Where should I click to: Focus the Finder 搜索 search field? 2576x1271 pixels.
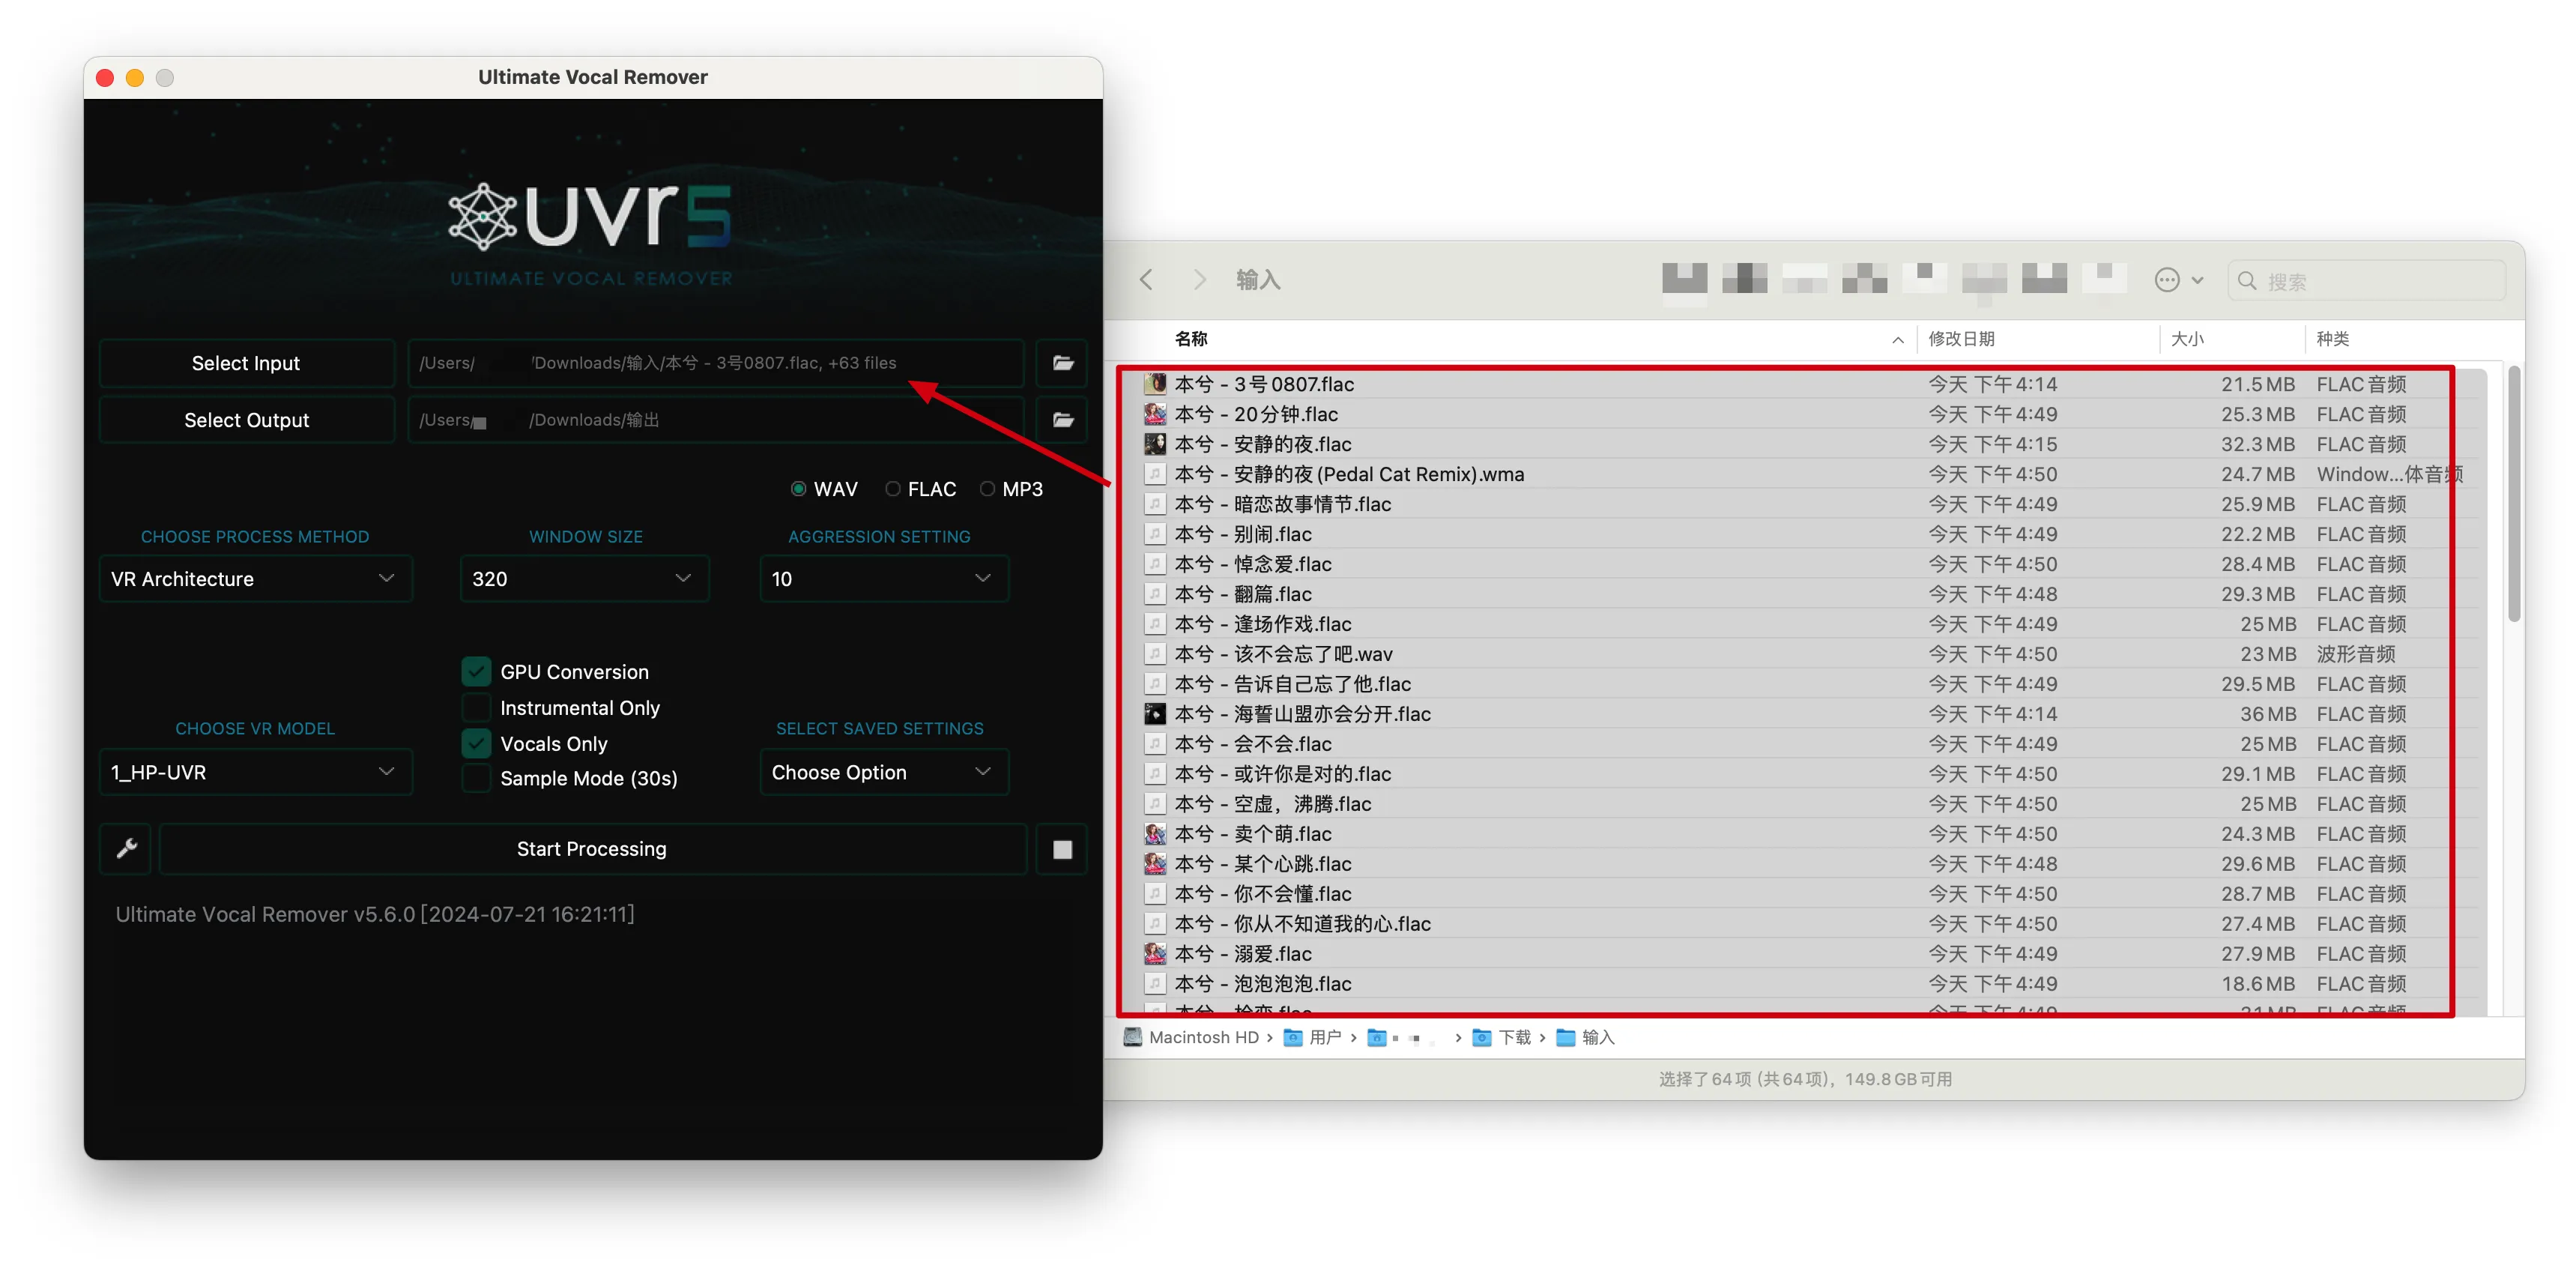tap(2366, 281)
